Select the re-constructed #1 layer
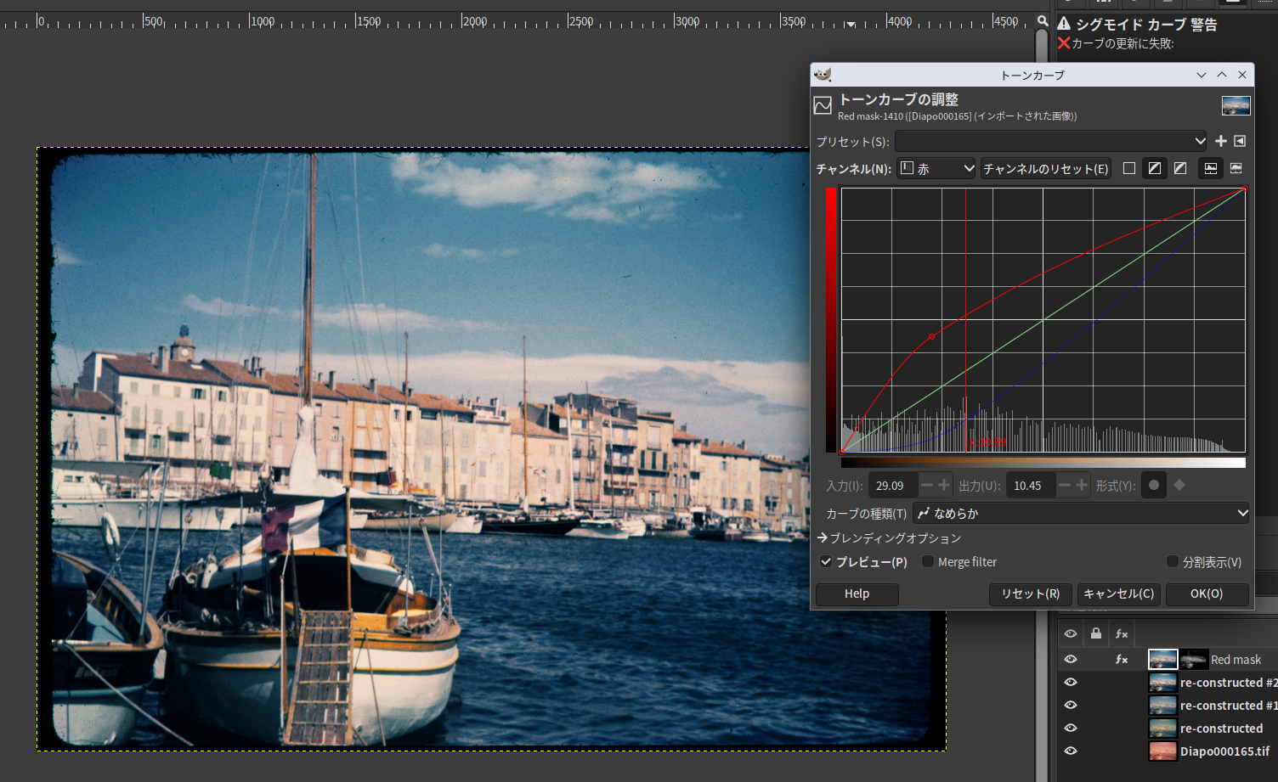 tap(1227, 706)
